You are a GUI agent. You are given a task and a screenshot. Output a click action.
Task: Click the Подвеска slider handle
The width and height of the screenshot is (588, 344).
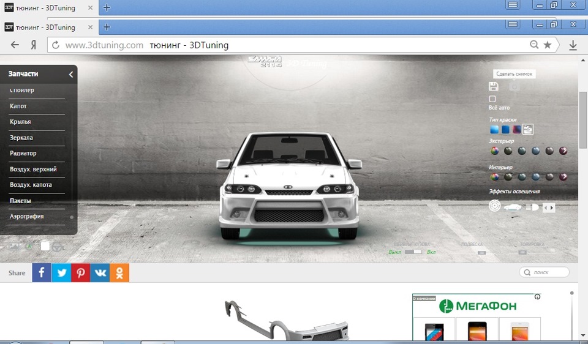(x=481, y=253)
